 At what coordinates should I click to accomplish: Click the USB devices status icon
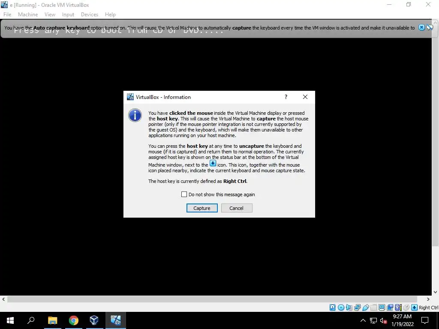[x=365, y=308]
